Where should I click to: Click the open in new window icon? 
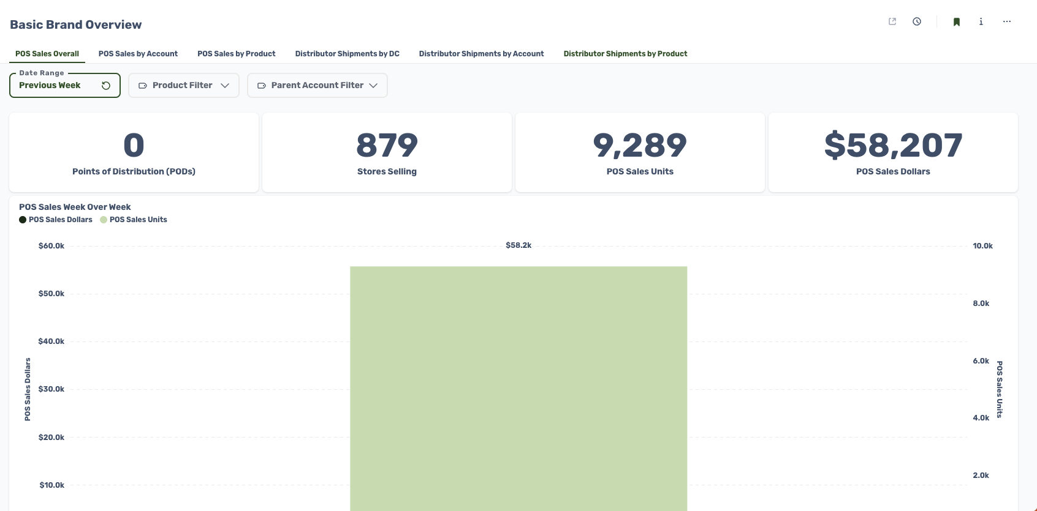892,21
